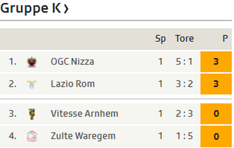Click rank number 4. in the table
Image resolution: width=234 pixels, height=148 pixels.
(x=12, y=136)
